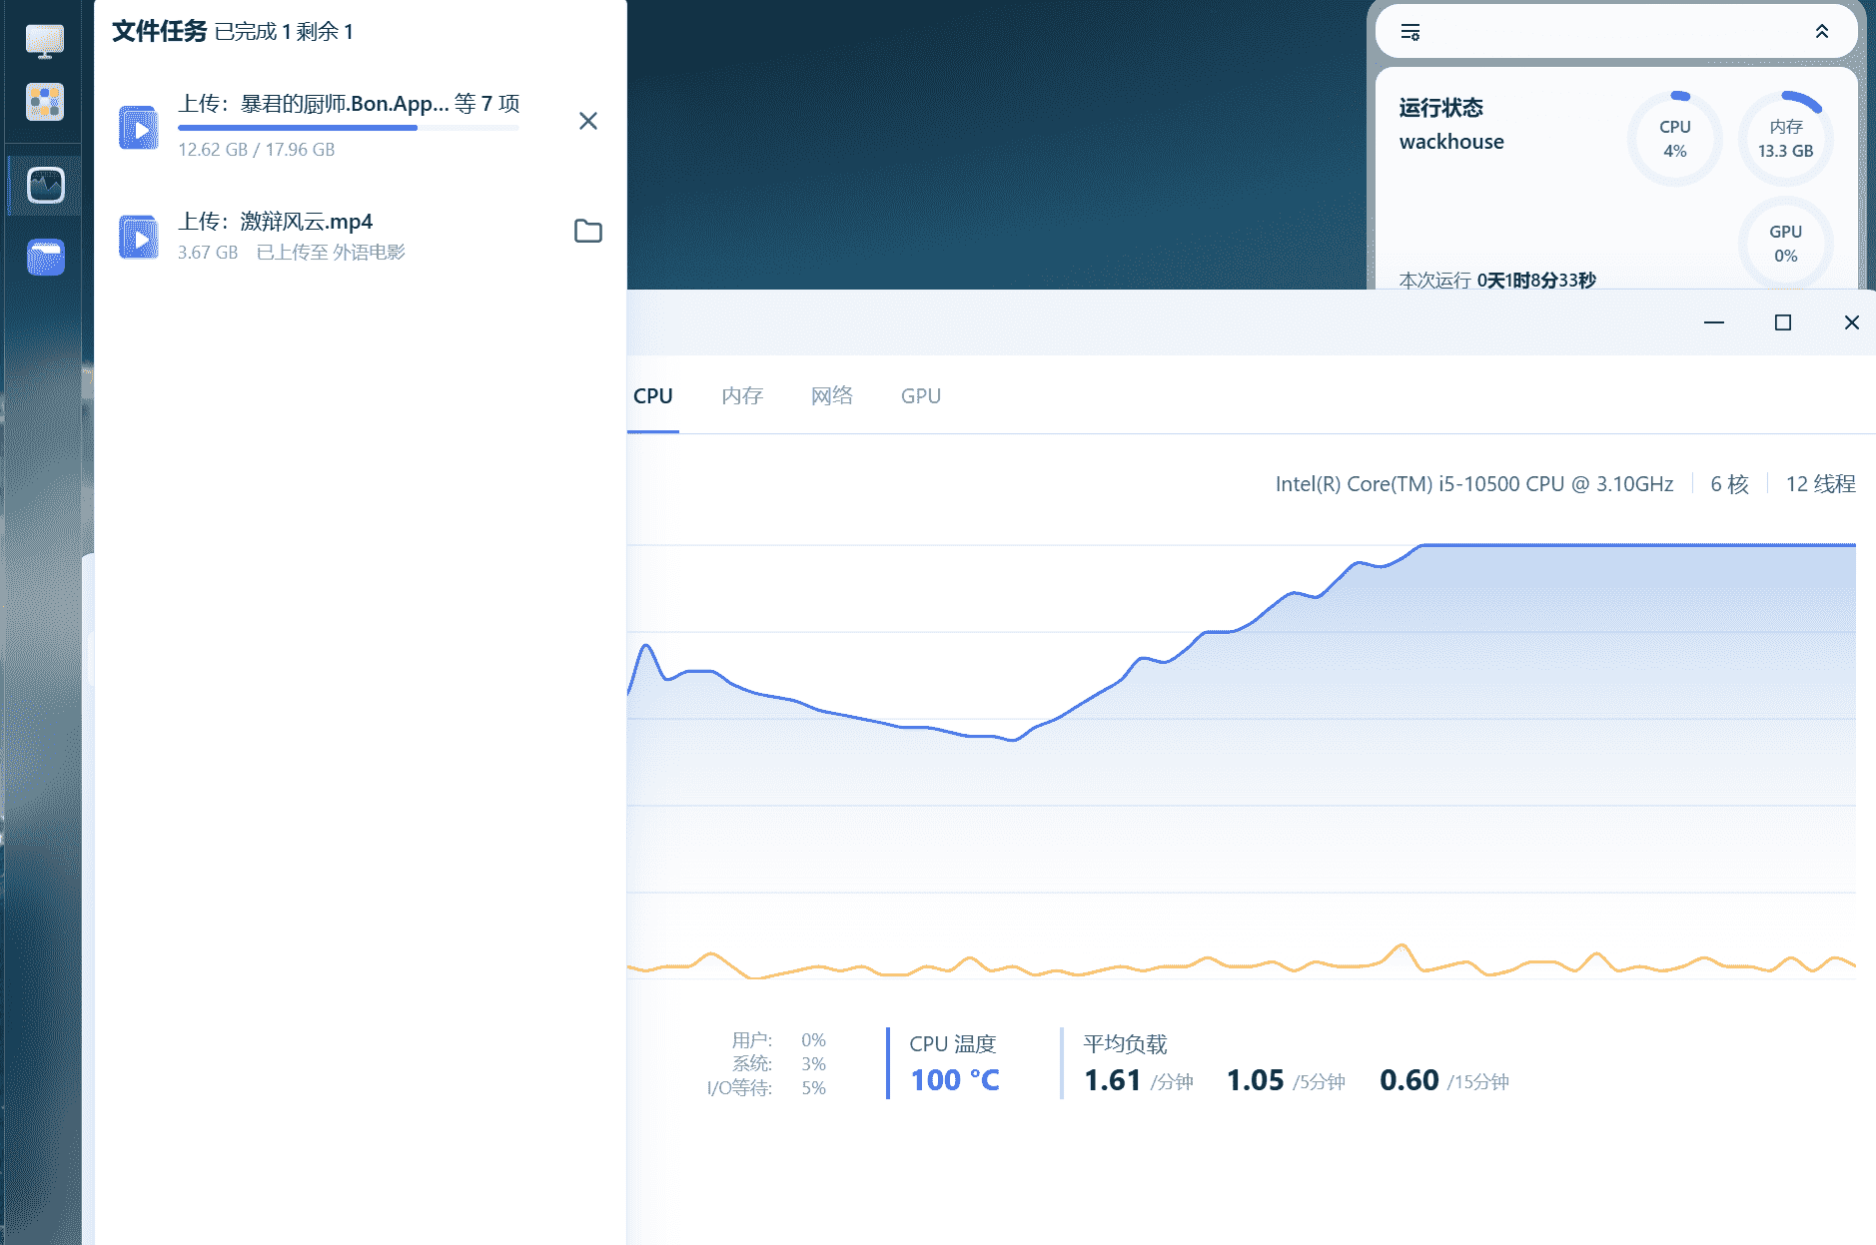This screenshot has height=1245, width=1876.
Task: Switch to the 网络 tab
Action: coord(832,396)
